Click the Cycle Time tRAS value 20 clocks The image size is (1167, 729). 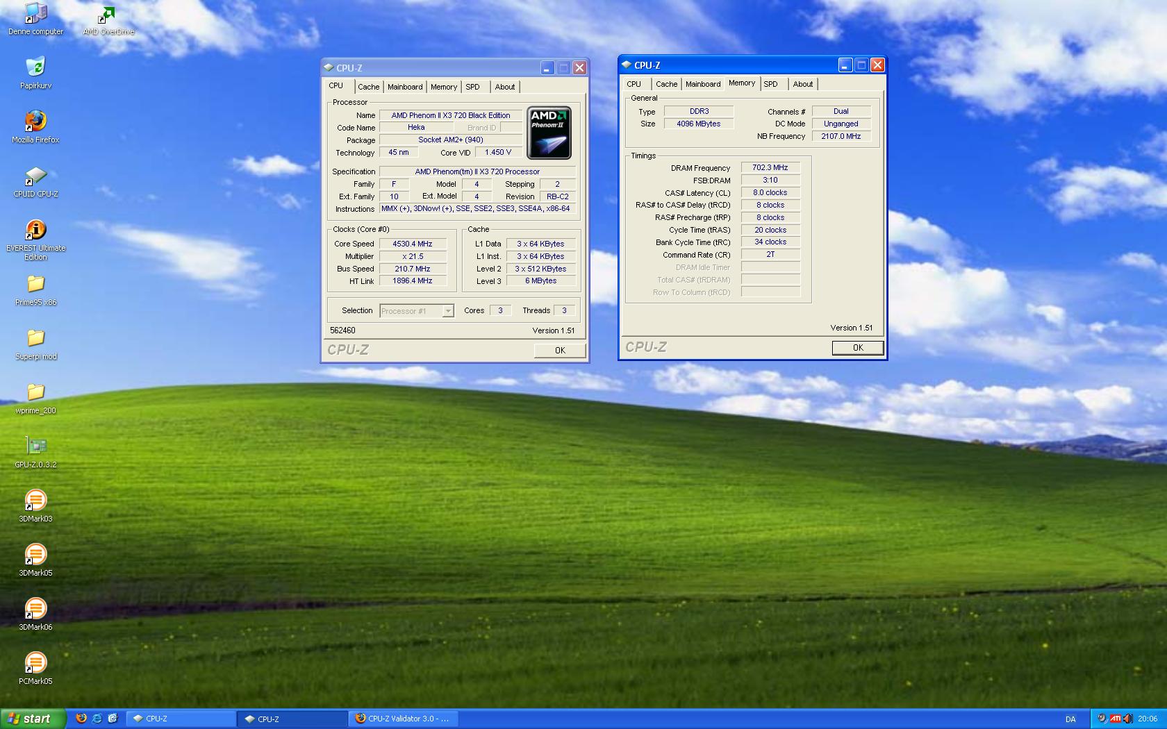(x=770, y=230)
